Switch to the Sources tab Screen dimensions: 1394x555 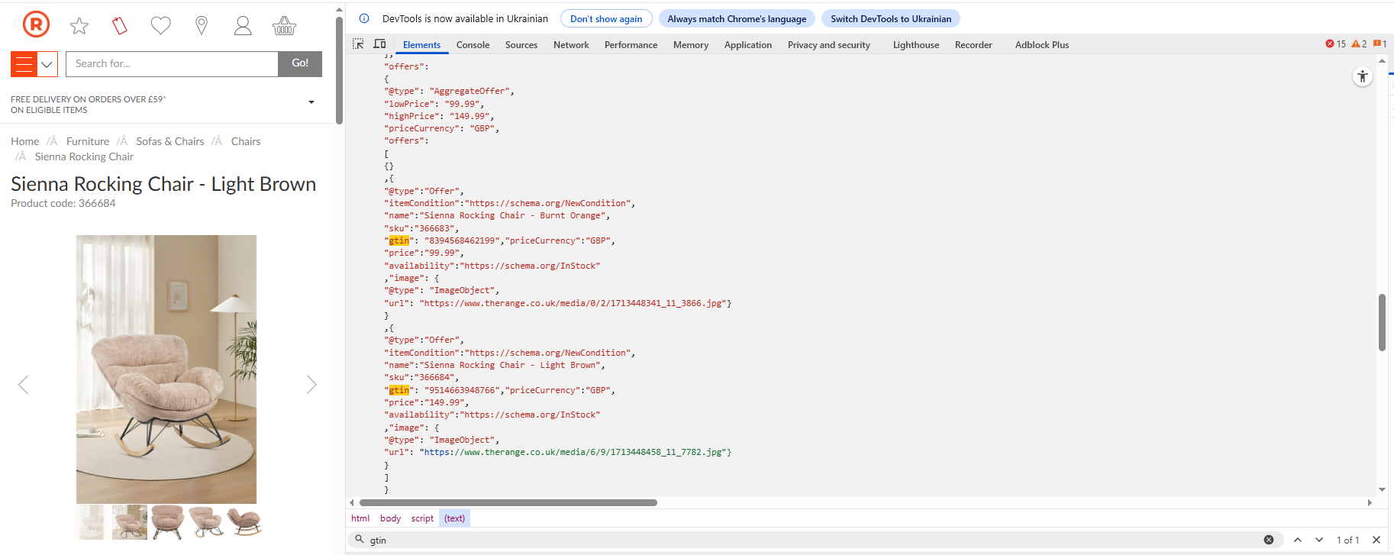click(x=521, y=45)
